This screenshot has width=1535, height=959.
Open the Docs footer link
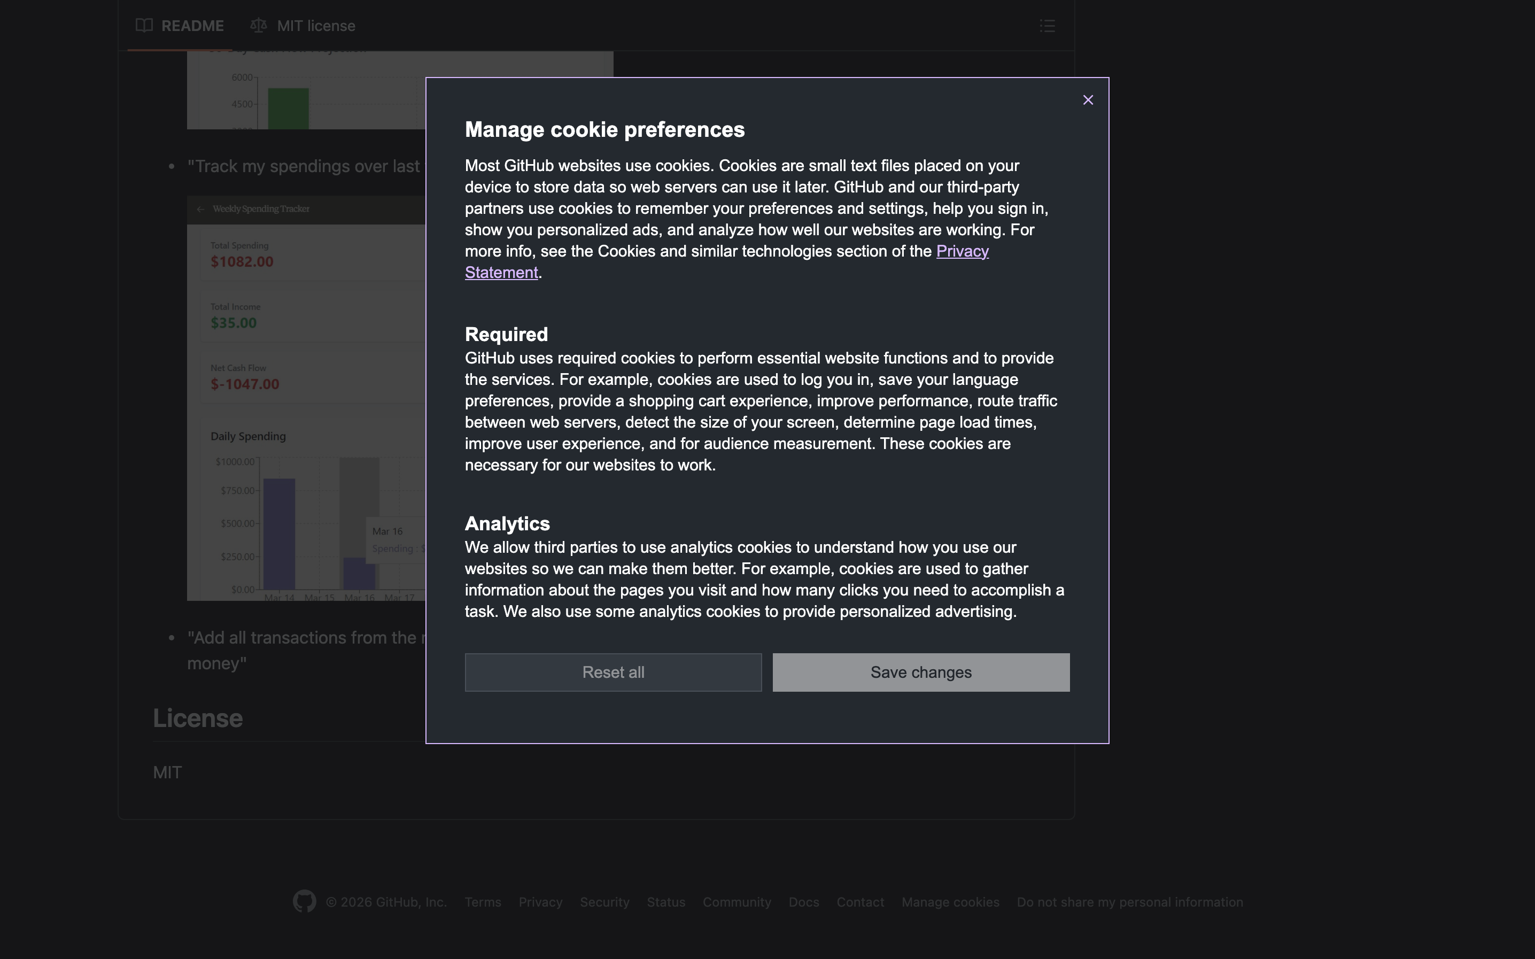[x=803, y=902]
